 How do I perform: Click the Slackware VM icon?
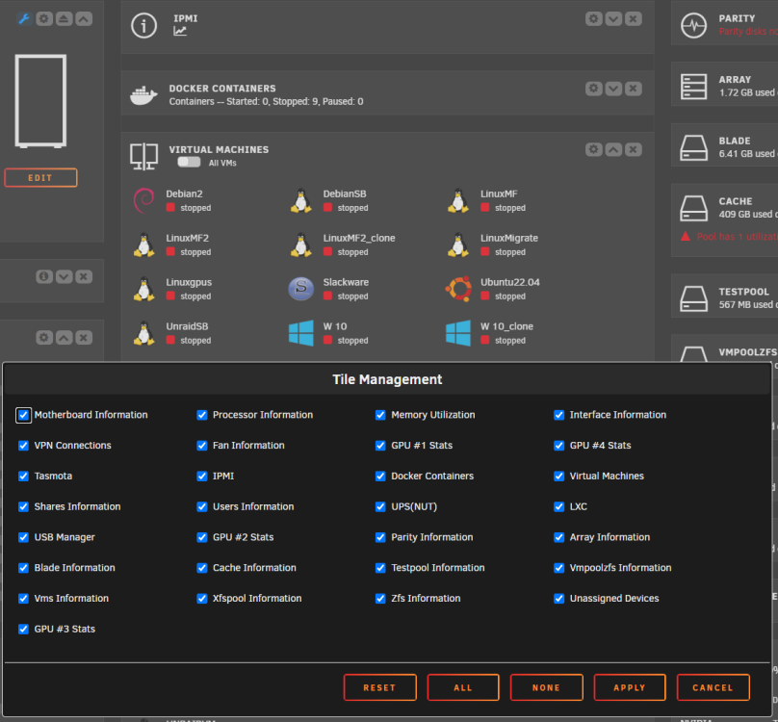click(301, 289)
